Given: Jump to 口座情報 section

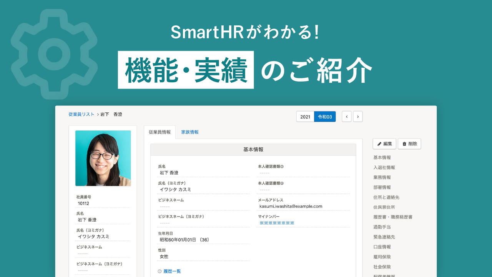Looking at the screenshot, I should coord(382,247).
